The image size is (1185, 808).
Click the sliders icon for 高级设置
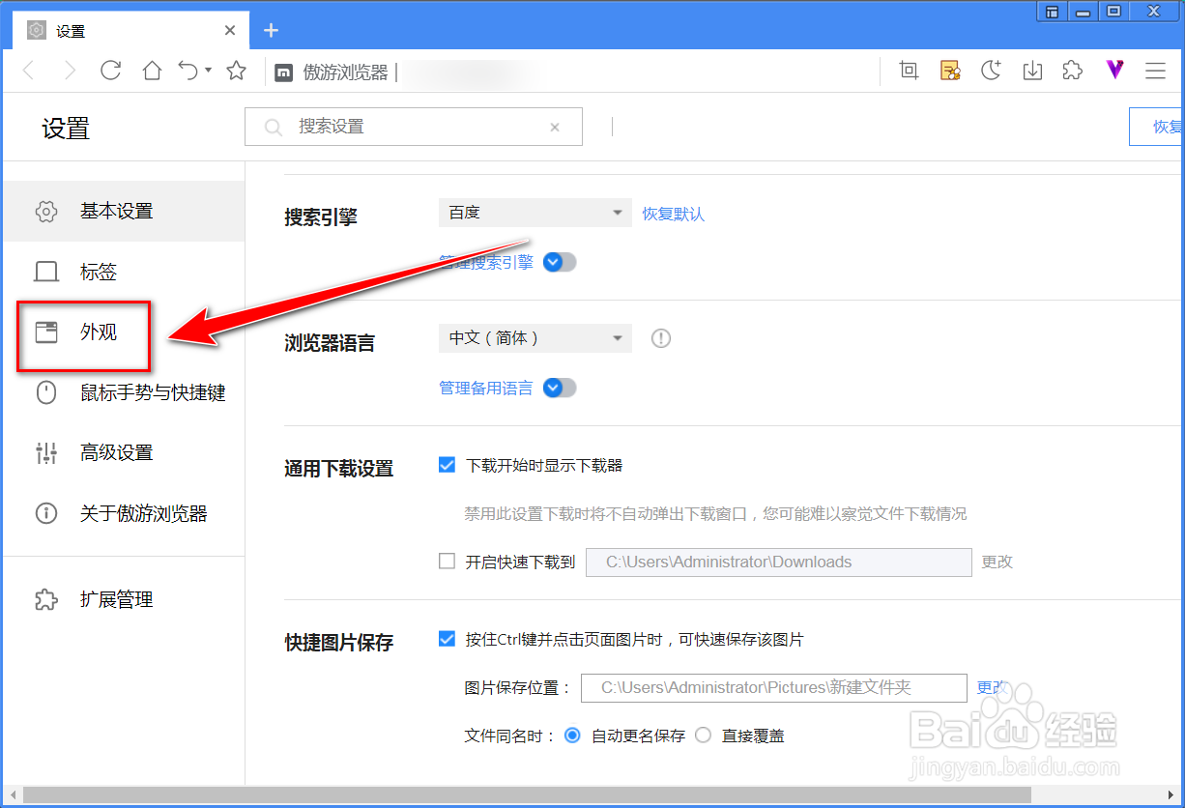46,452
